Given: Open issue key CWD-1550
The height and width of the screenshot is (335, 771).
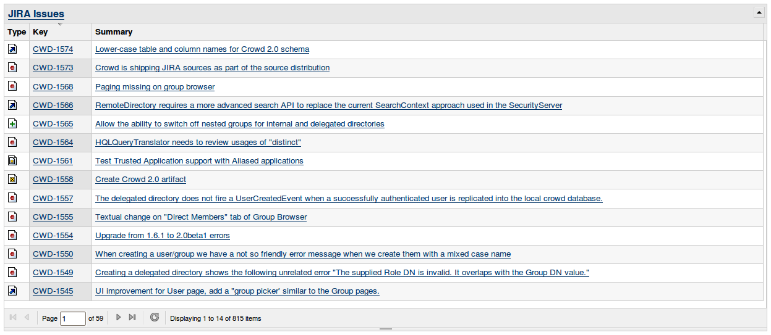Looking at the screenshot, I should coord(53,254).
